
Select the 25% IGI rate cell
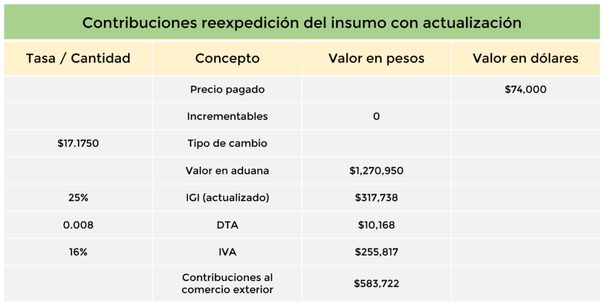79,198
